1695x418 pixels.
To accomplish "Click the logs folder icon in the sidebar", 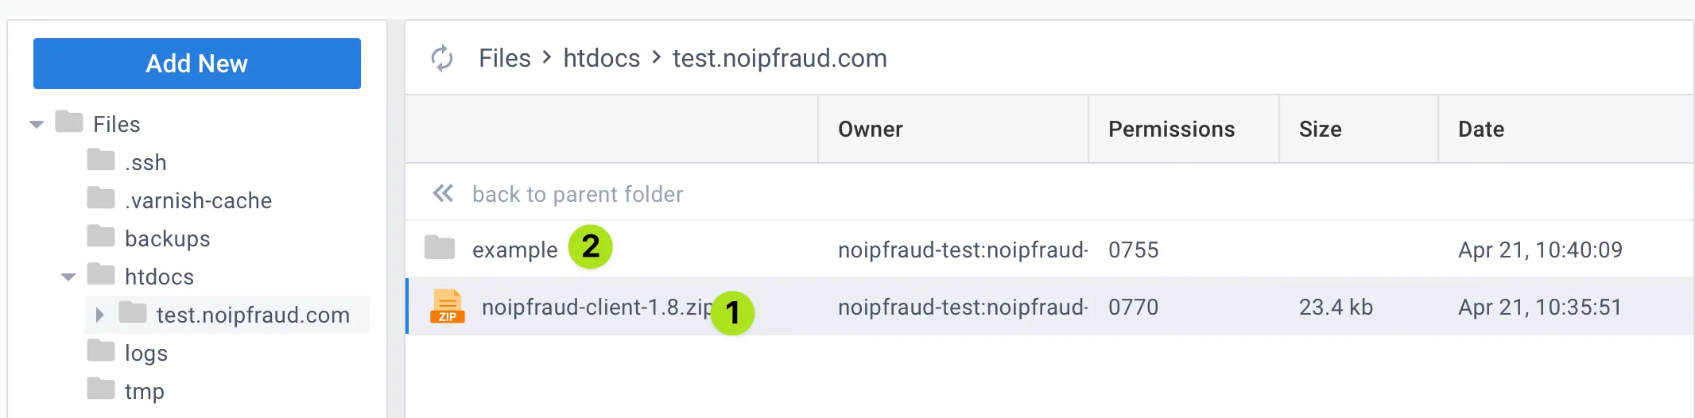I will click(x=101, y=350).
